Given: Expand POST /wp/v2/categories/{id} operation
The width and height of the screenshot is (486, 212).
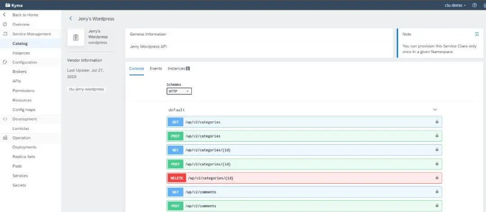Looking at the screenshot, I should (x=304, y=164).
